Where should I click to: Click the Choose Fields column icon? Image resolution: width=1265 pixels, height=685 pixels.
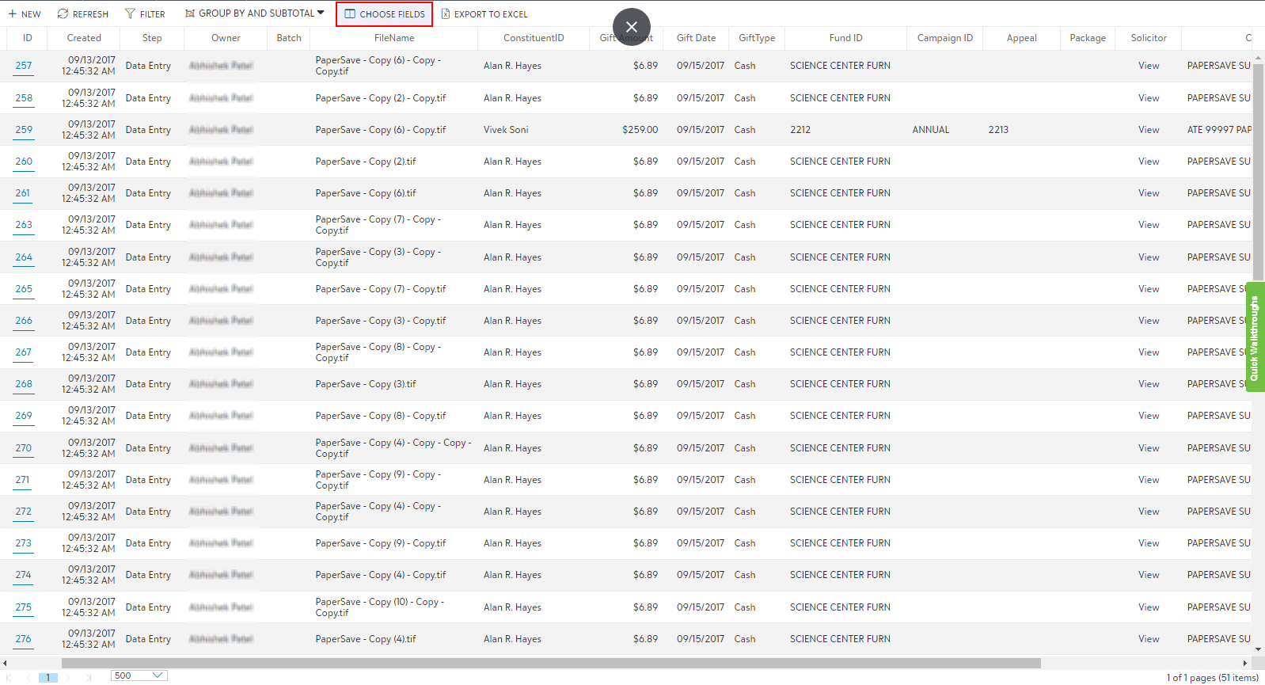[x=350, y=14]
